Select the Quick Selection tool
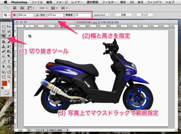The width and height of the screenshot is (181, 134). [9, 31]
